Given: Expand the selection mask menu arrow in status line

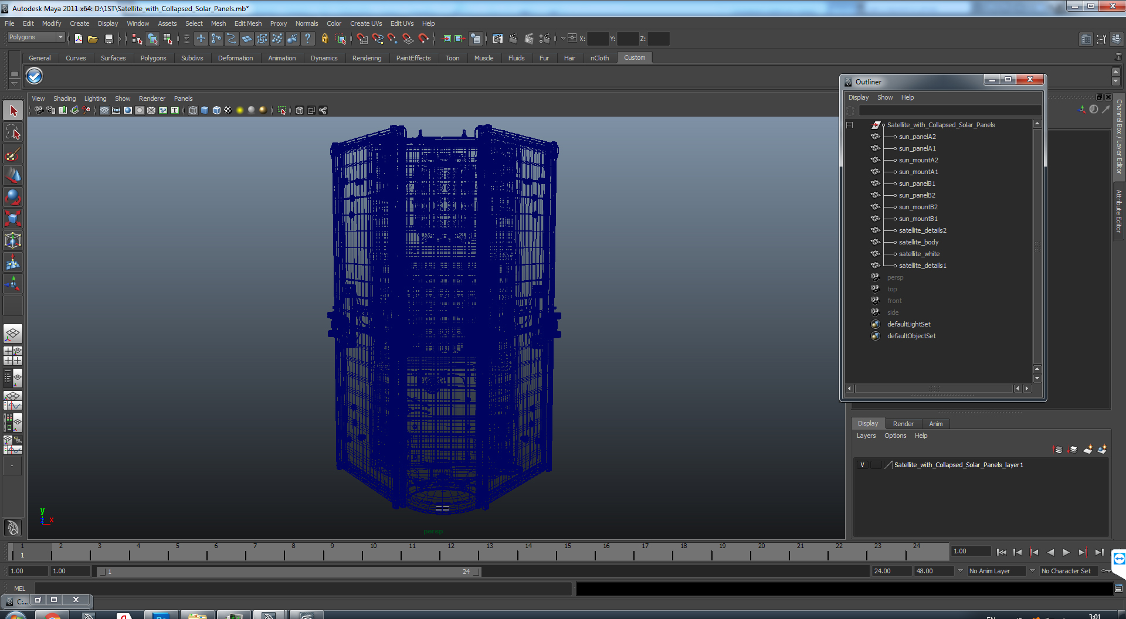Looking at the screenshot, I should click(x=186, y=39).
